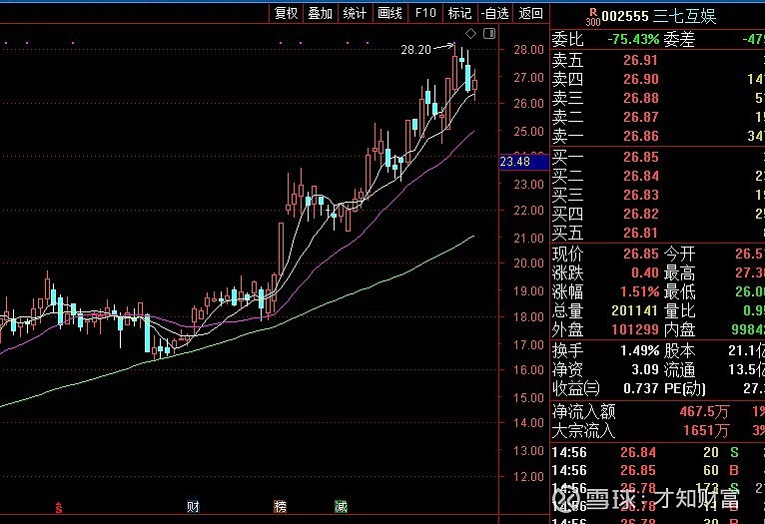765x524 pixels.
Task: Click the stock name 三七互娱
Action: pos(684,17)
